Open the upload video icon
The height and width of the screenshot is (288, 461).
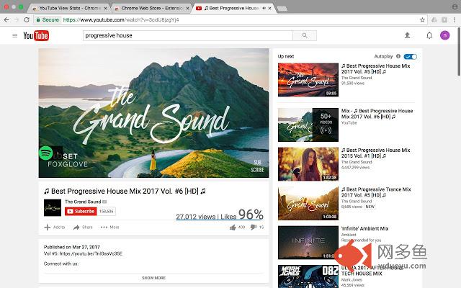[407, 35]
